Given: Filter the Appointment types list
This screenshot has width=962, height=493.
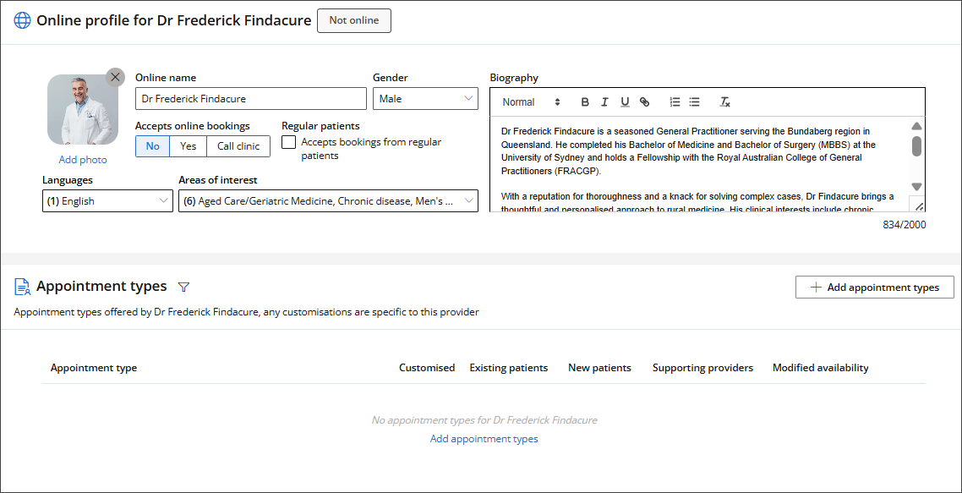Looking at the screenshot, I should tap(183, 287).
